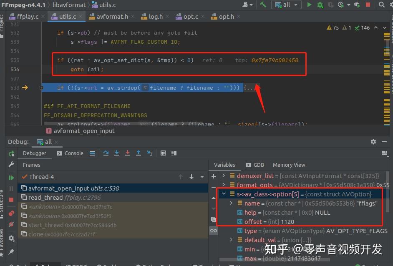The image size is (393, 266).
Task: Click the green Run button
Action: tap(309, 5)
